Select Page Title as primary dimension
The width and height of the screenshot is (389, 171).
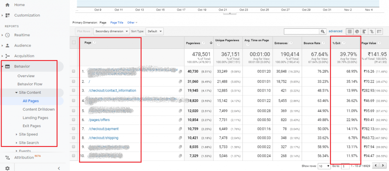(117, 22)
